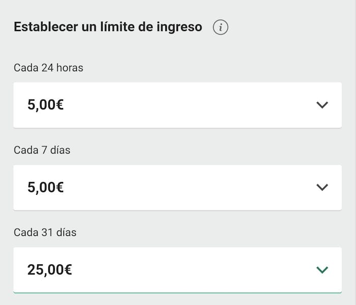Focus the monthly deposit limit field
Image resolution: width=356 pixels, height=305 pixels.
pos(177,269)
